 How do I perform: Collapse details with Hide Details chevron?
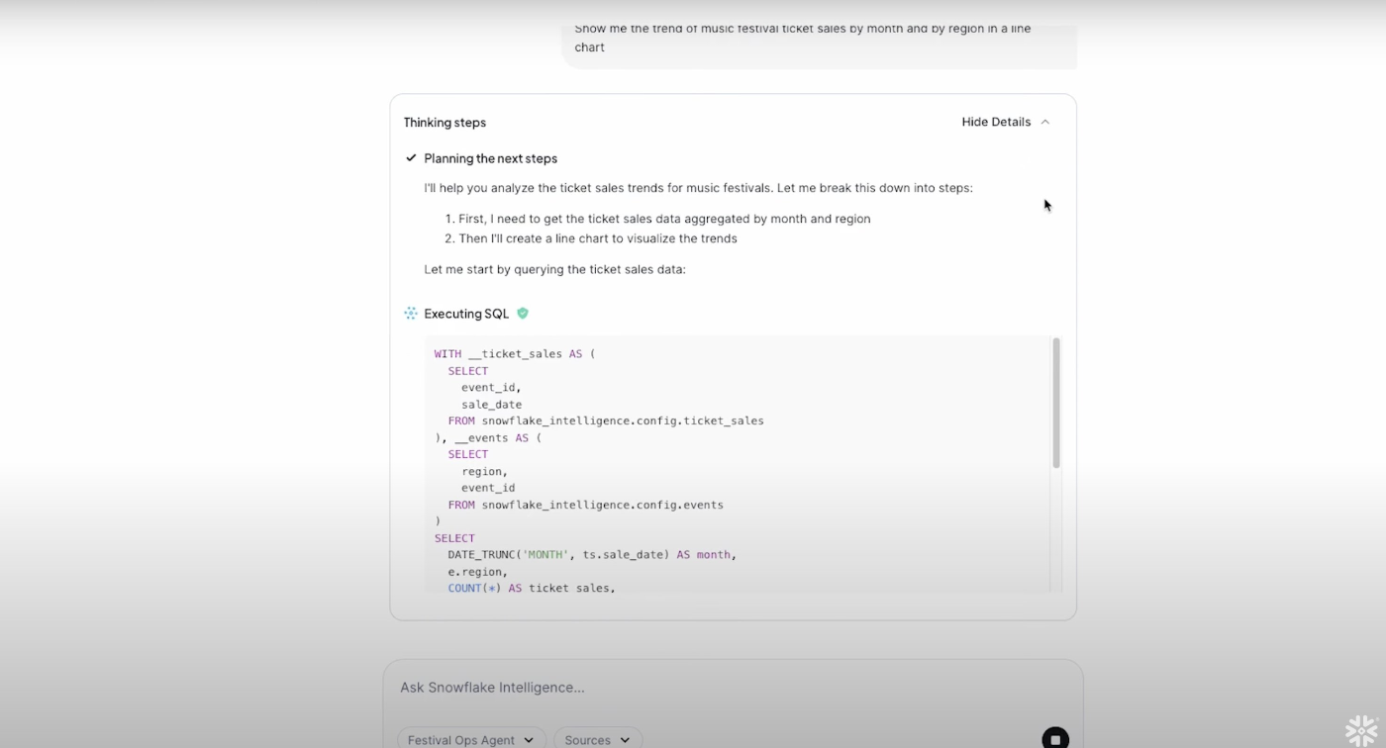click(1045, 122)
